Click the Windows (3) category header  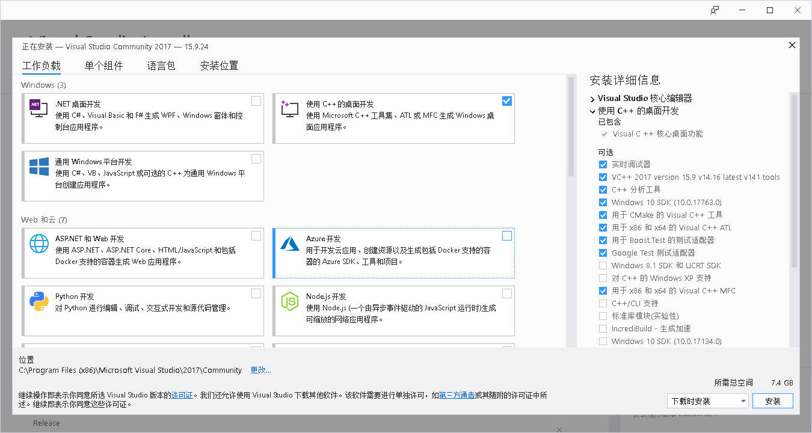coord(43,85)
